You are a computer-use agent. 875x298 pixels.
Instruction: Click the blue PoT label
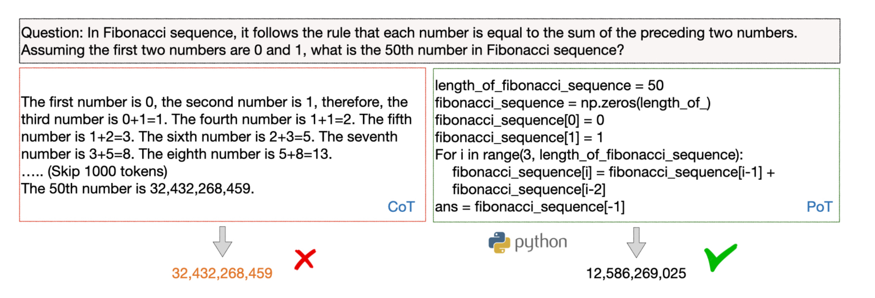point(819,207)
